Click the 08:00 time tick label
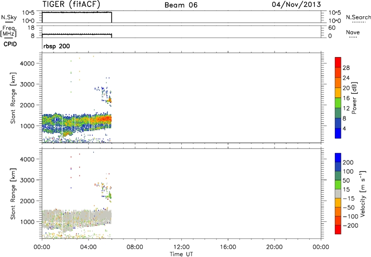 pyautogui.click(x=134, y=247)
